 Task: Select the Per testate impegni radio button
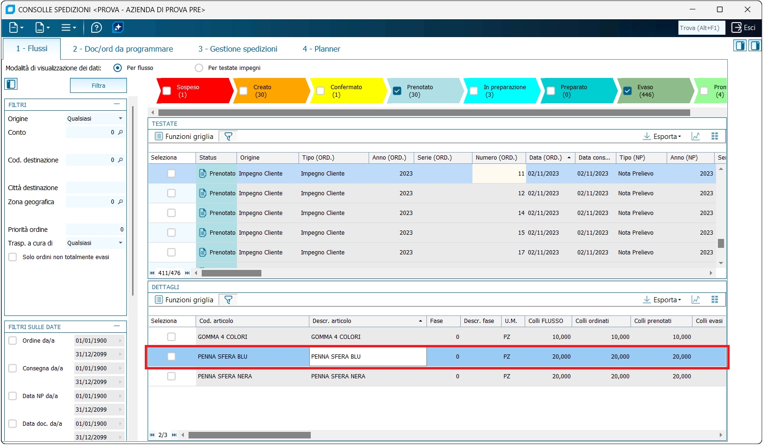click(199, 68)
